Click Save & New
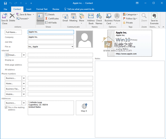This screenshot has height=139, width=166. [24, 14]
